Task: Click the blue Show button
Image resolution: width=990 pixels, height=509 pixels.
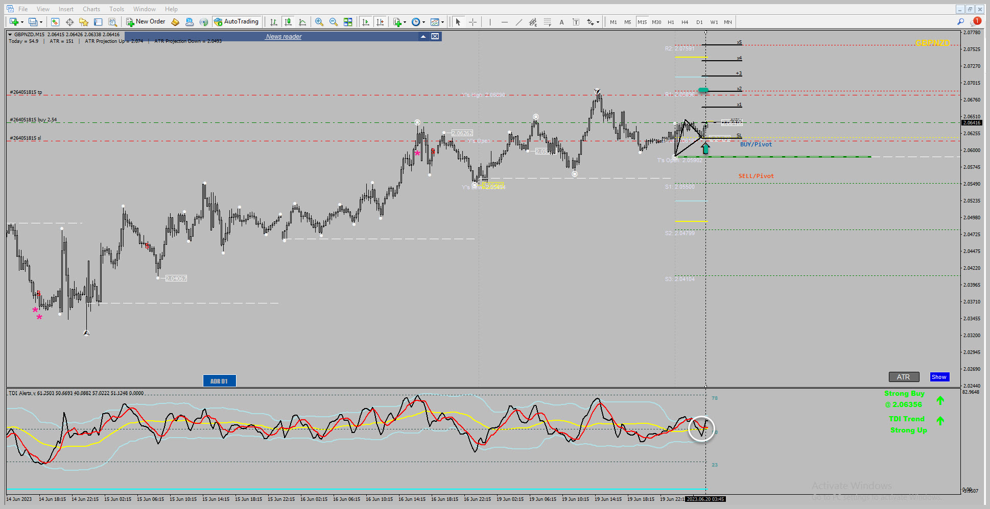Action: click(939, 377)
